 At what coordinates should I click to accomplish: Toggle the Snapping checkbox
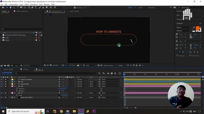point(75,8)
